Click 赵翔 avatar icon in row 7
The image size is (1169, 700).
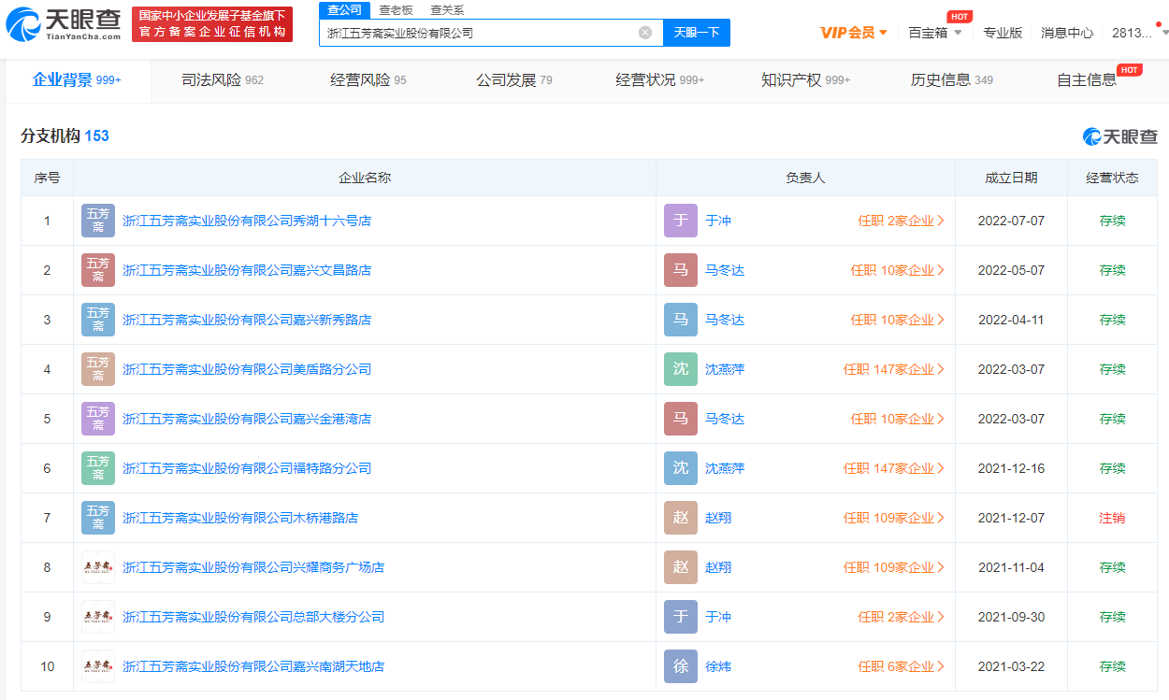[x=680, y=518]
